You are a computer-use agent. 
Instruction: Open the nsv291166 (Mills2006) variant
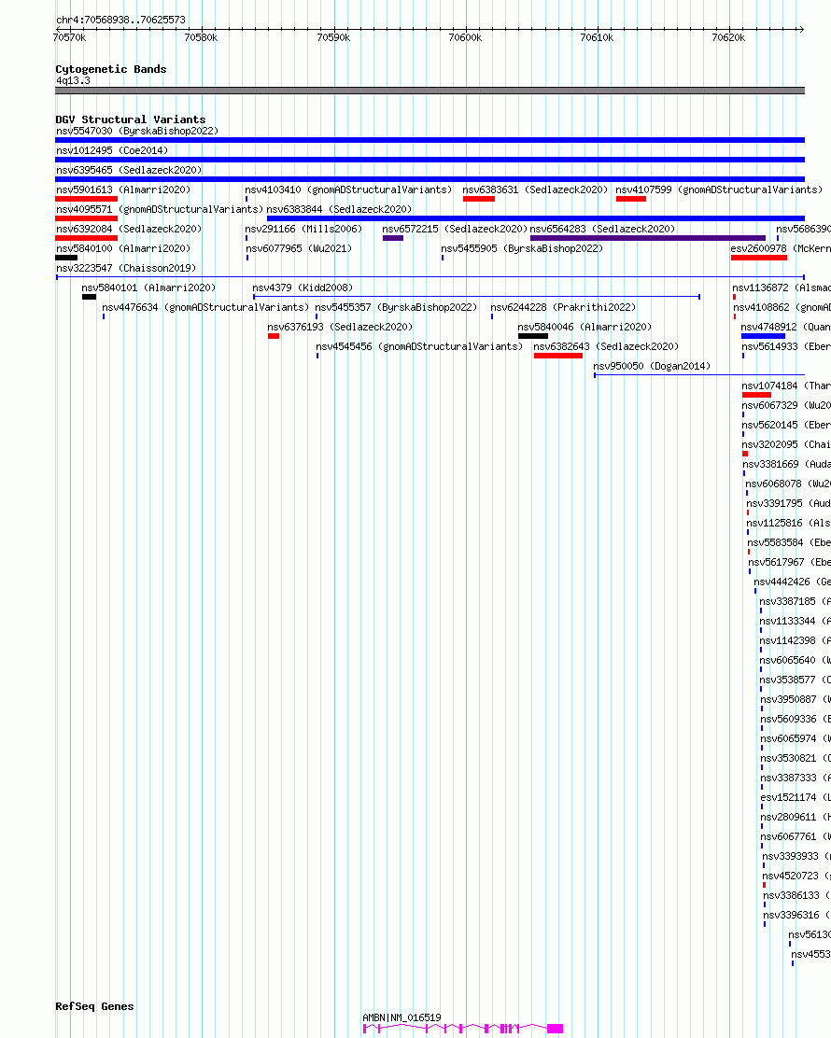303,229
